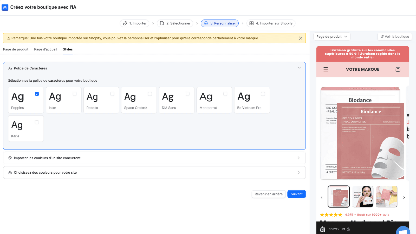
Task: Click the shopping bag app logo icon
Action: point(5,7)
